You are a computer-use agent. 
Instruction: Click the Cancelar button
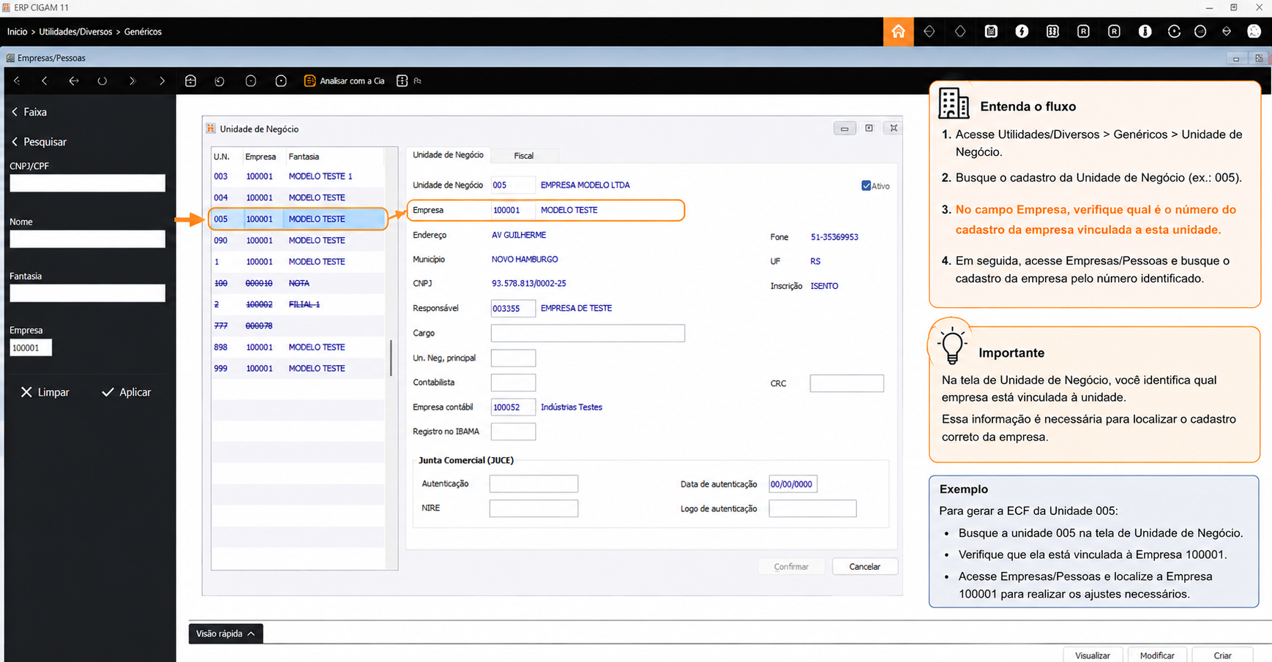click(864, 567)
